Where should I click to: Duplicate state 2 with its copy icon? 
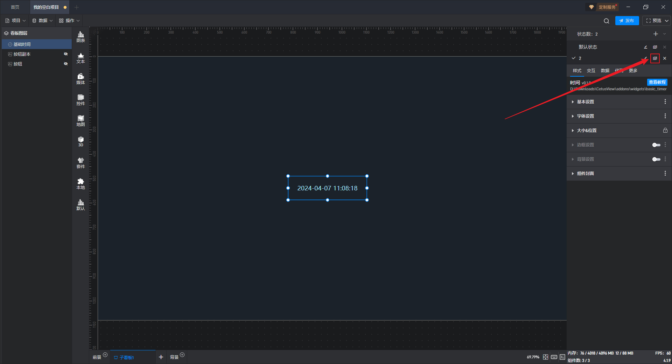(x=655, y=58)
